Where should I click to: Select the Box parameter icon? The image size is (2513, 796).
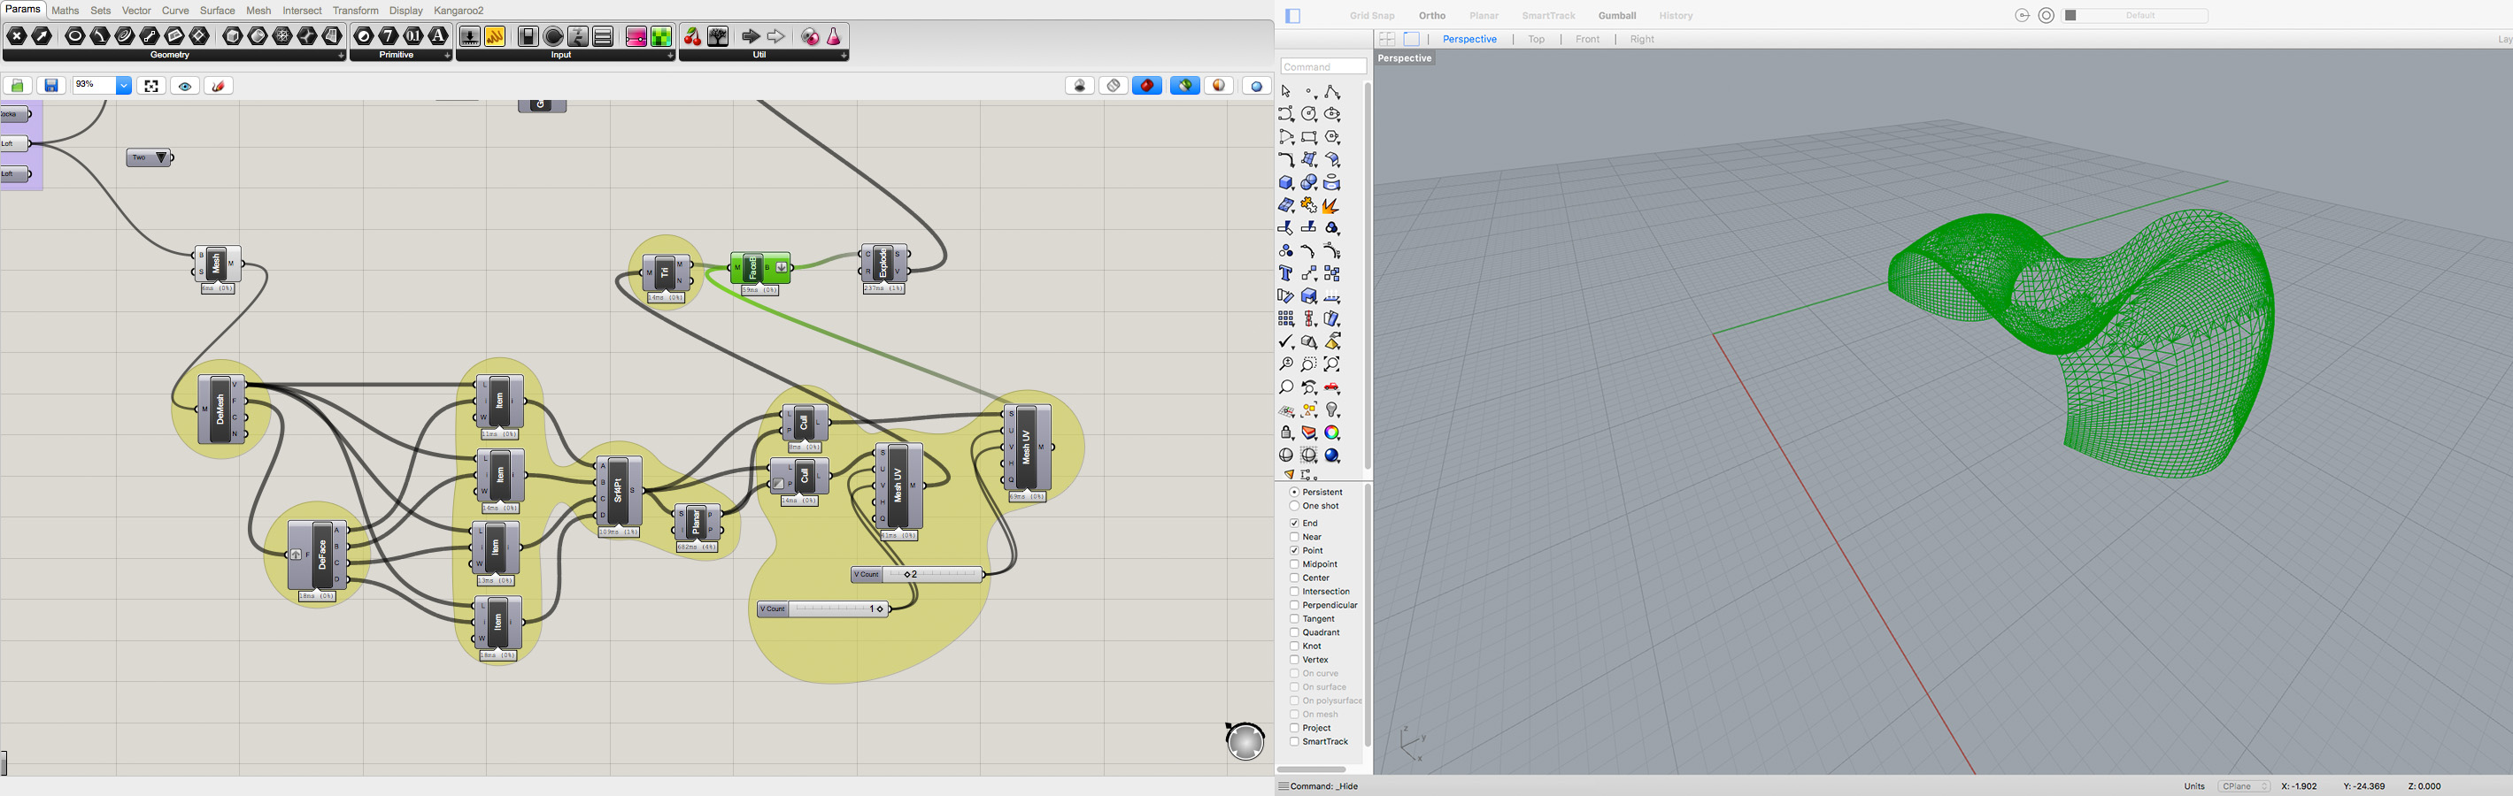tap(233, 36)
